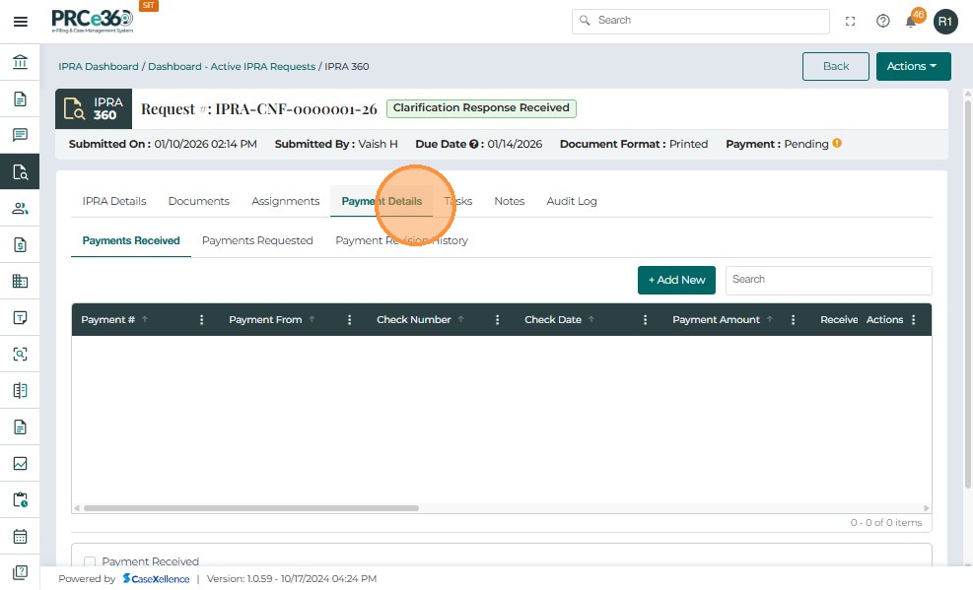Viewport: 973px width, 590px height.
Task: Open notifications bell with 46 badge
Action: click(911, 21)
